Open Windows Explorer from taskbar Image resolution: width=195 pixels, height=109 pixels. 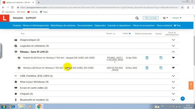(x=22, y=106)
